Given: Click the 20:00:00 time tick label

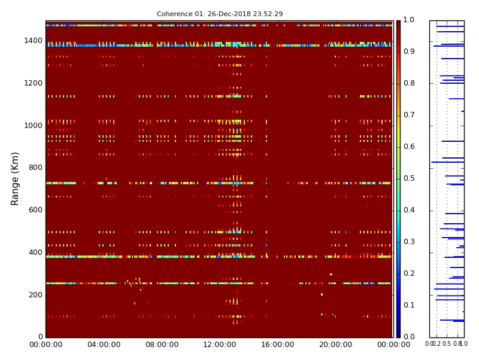Looking at the screenshot, I should [x=336, y=345].
